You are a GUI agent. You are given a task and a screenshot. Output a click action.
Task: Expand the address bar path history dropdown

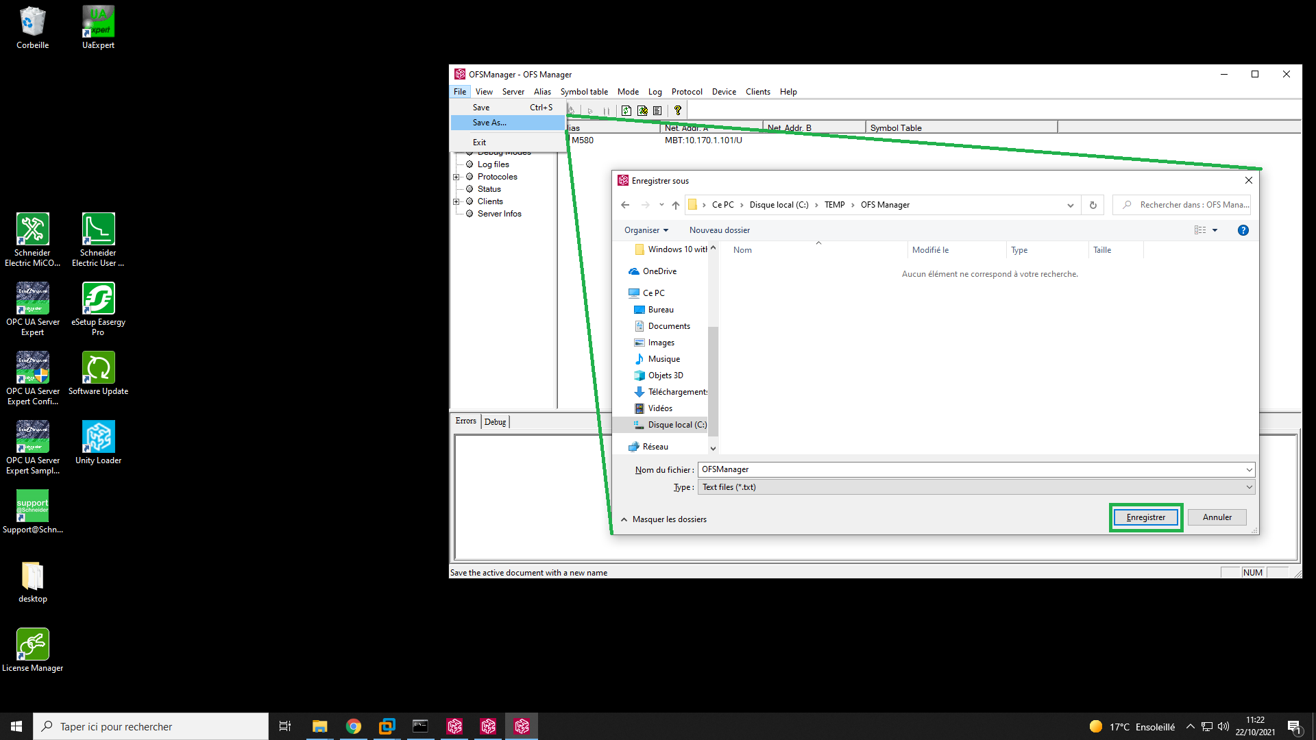click(x=1070, y=205)
